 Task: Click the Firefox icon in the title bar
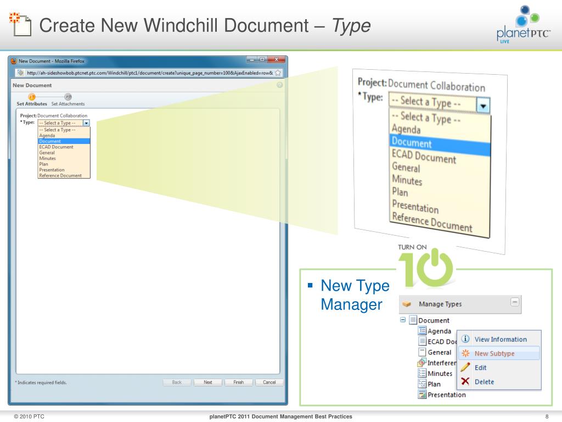(x=14, y=61)
